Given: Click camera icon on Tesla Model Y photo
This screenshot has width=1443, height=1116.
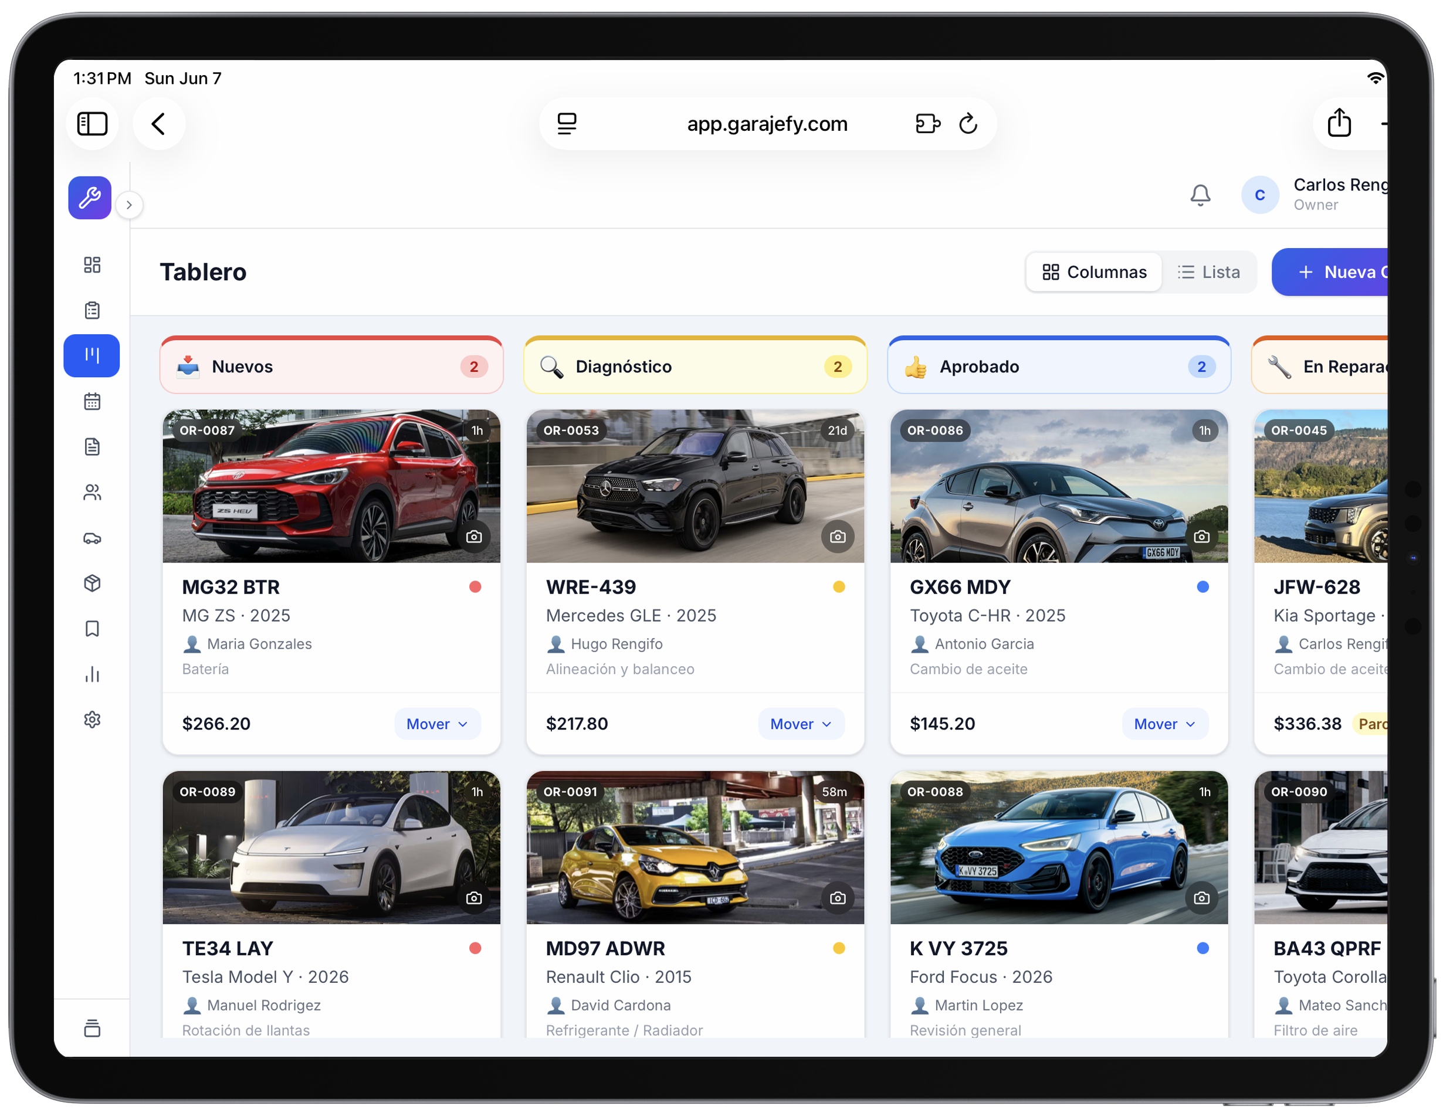Looking at the screenshot, I should [x=474, y=898].
